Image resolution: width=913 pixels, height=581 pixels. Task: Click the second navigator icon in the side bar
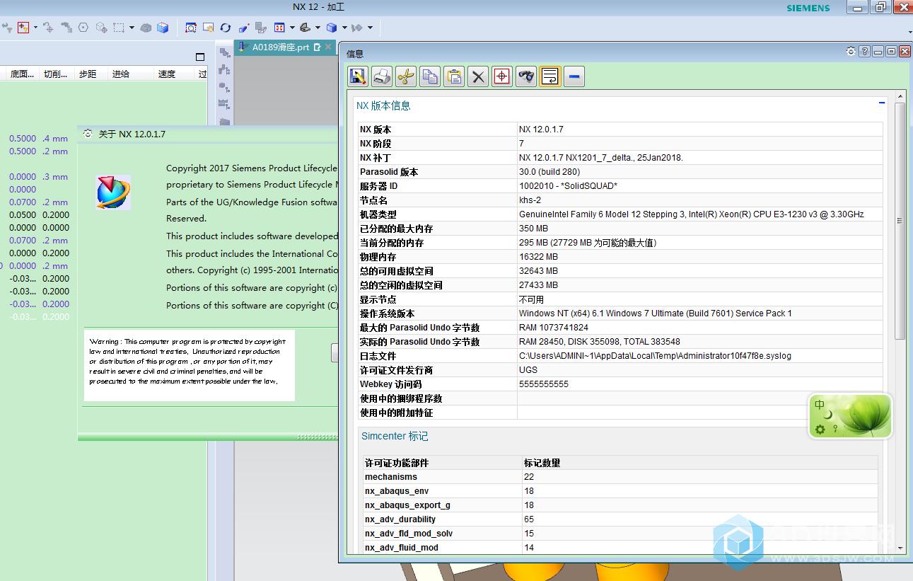[224, 70]
